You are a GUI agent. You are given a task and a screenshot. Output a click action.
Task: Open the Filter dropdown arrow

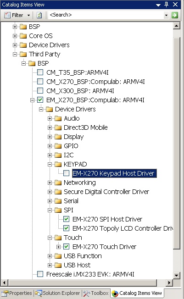click(x=28, y=15)
